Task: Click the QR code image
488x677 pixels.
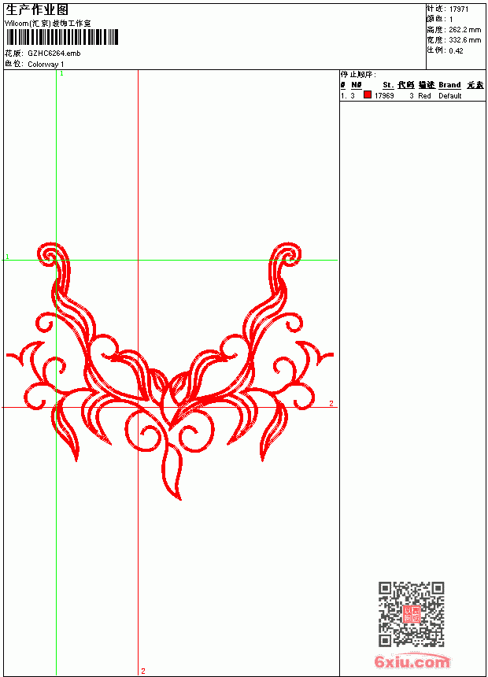Action: [x=412, y=614]
